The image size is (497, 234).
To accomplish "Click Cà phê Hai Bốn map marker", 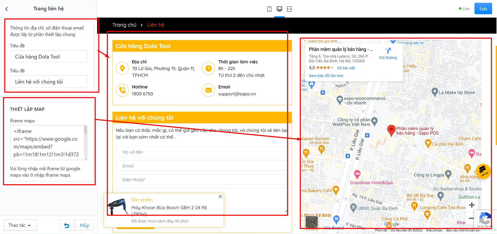I will pyautogui.click(x=428, y=143).
